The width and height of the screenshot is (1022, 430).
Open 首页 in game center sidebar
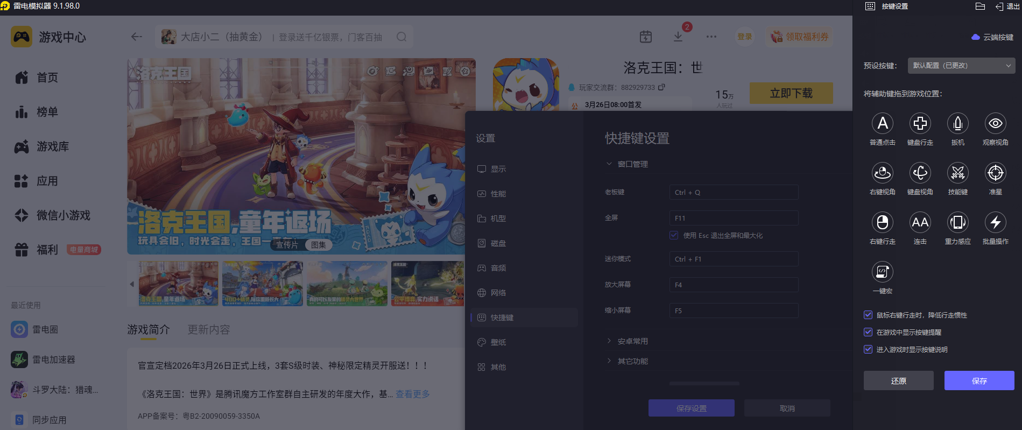tap(37, 77)
